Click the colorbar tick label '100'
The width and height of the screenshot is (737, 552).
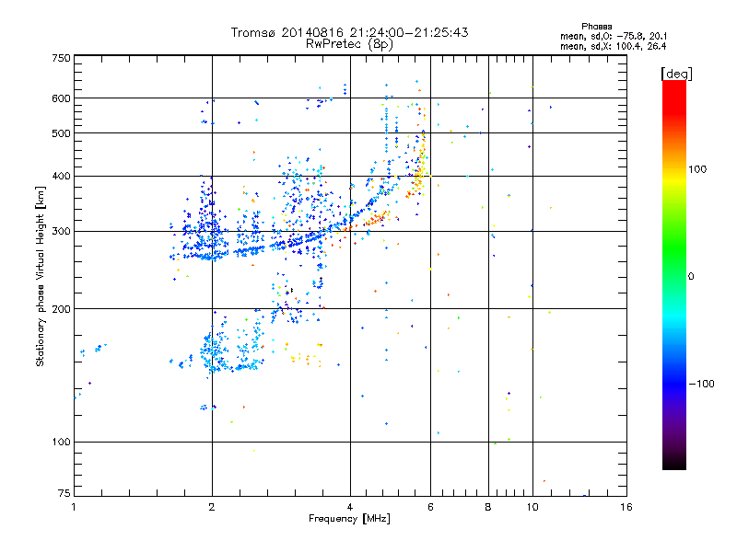point(697,169)
